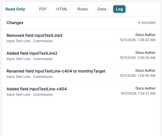Select the Log tab
Viewport: 162px width, 136px height.
[x=119, y=9]
